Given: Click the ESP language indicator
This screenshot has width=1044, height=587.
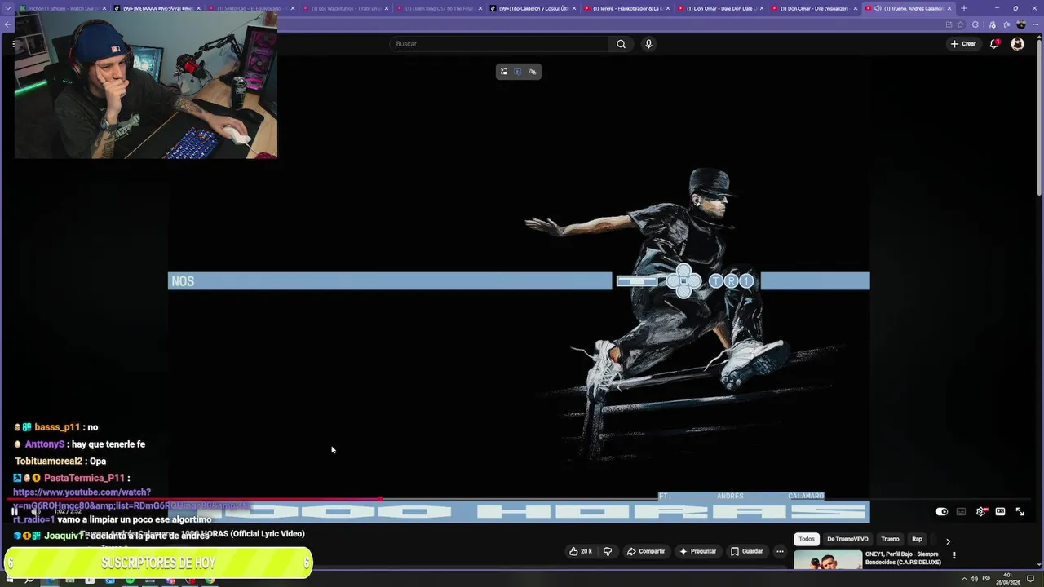Looking at the screenshot, I should (986, 579).
